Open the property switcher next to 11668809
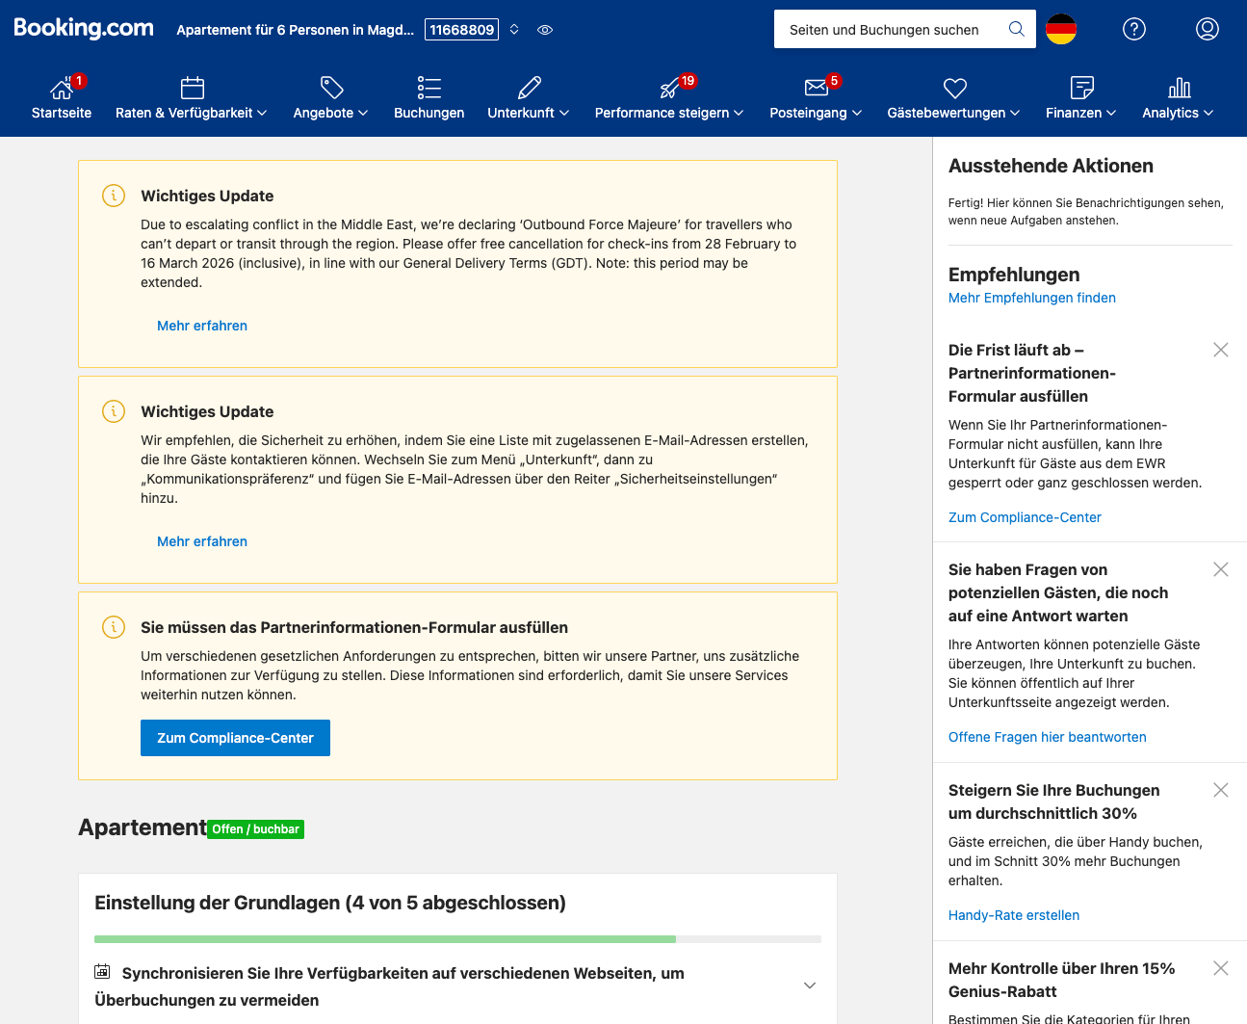 (x=514, y=30)
